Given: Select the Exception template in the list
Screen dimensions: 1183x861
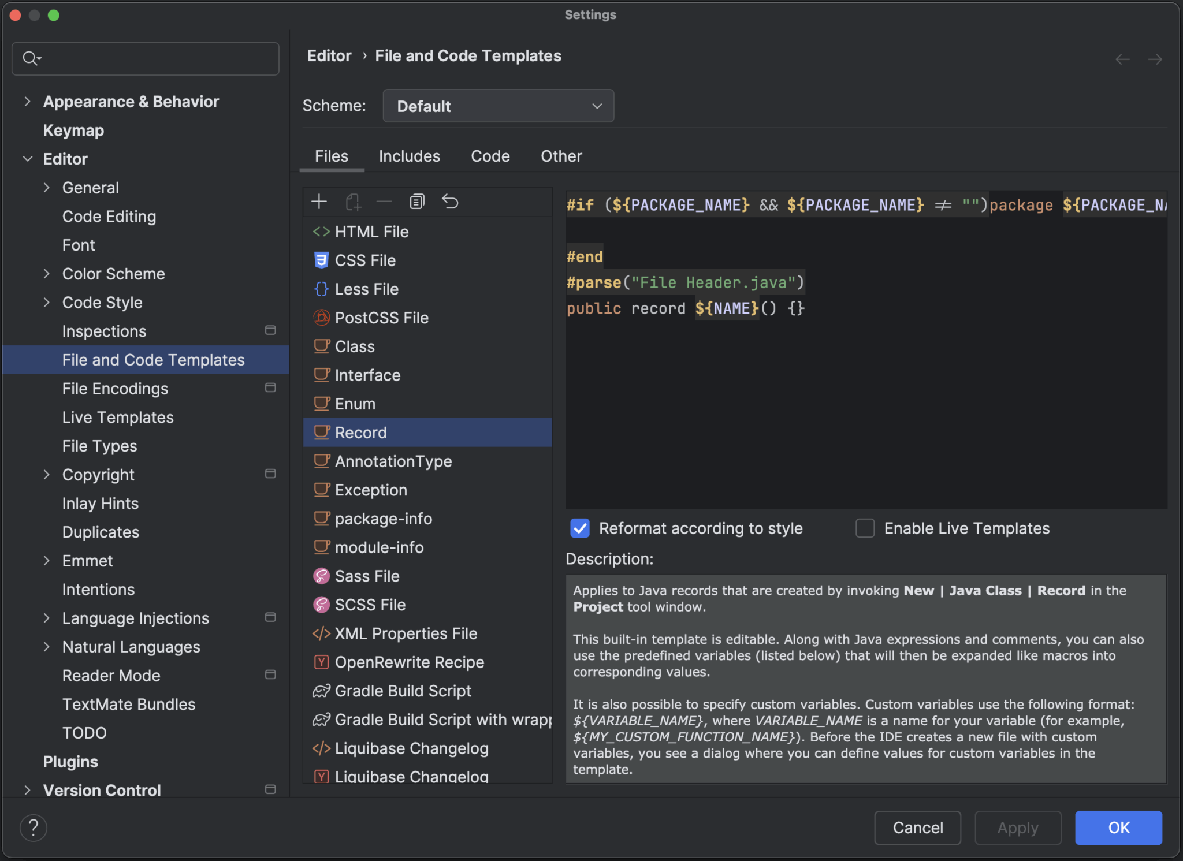Looking at the screenshot, I should pos(370,490).
